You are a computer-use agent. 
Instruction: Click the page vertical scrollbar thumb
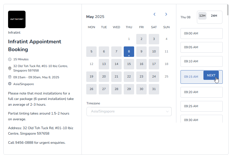228,10
